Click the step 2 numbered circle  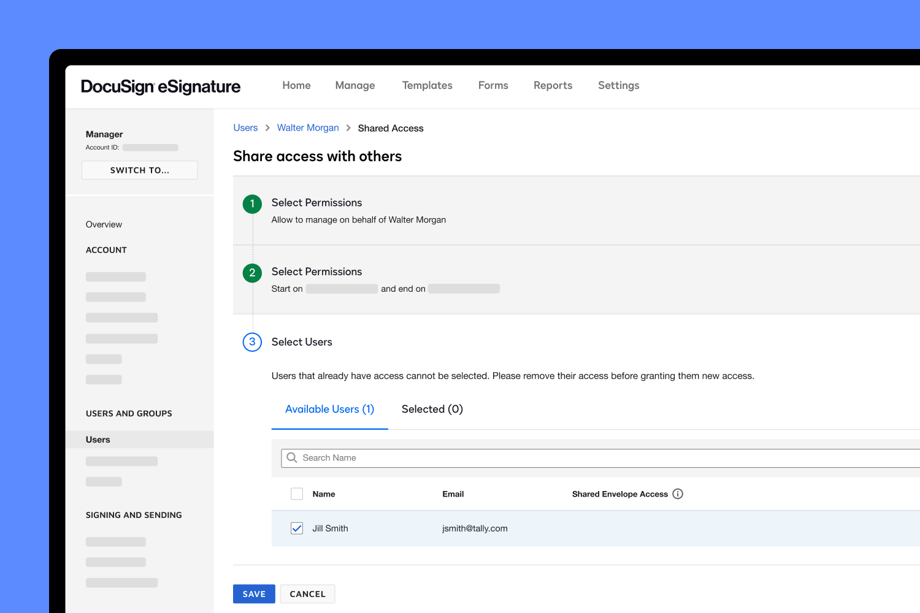coord(252,273)
